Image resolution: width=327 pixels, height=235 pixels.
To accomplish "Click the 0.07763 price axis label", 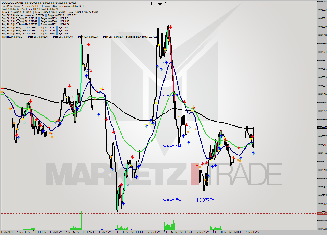I will tap(322, 204).
